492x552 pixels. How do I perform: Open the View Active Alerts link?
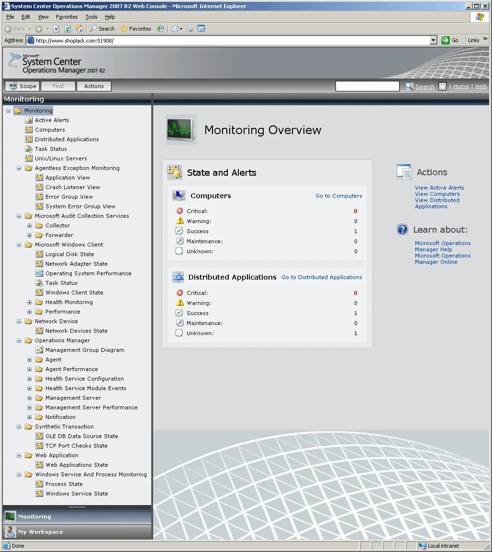pos(439,188)
